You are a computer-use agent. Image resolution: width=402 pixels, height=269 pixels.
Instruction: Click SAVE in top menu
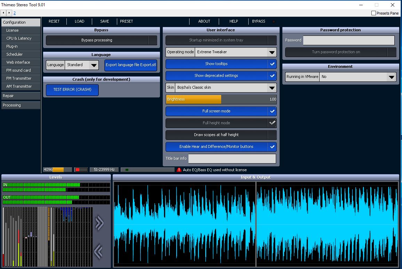(x=105, y=21)
